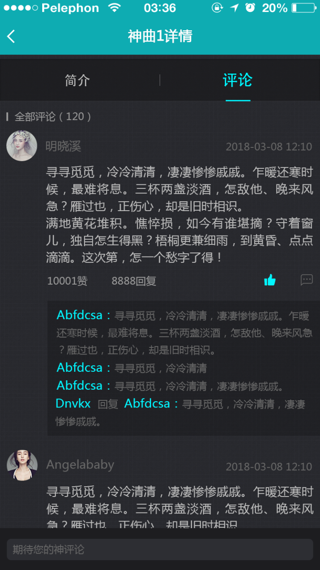
Task: Tap the 期待您的神评论 comment input field
Action: tap(160, 550)
